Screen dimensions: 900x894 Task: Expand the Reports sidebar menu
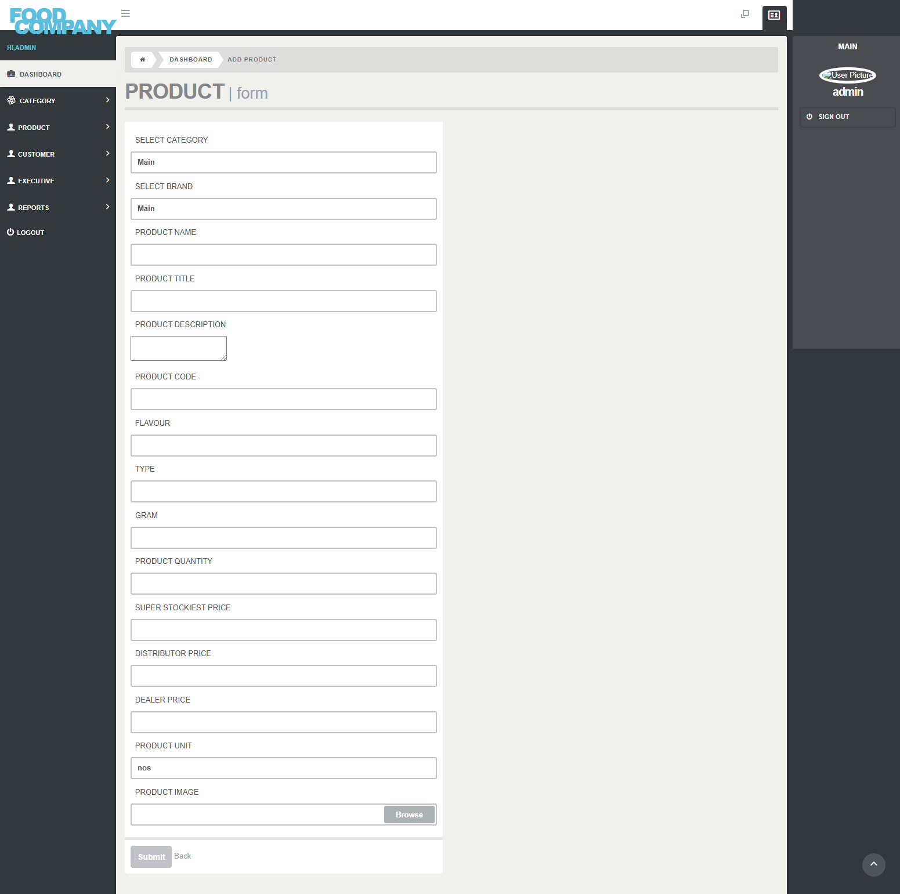pos(58,208)
